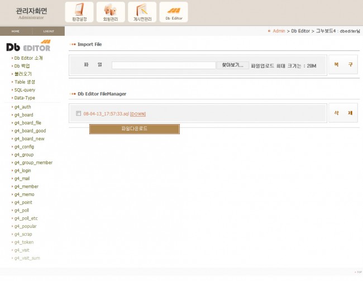The width and height of the screenshot is (363, 281).
Task: Open the 회원관리 member management icon
Action: pos(111,12)
